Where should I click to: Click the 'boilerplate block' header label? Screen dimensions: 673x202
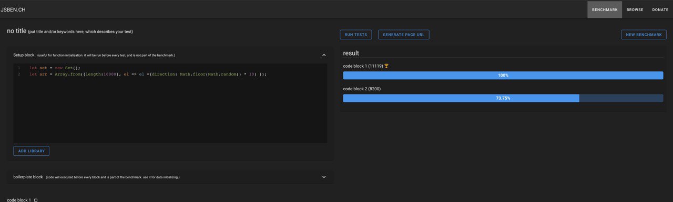pos(28,177)
